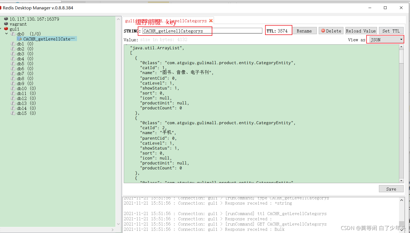Click the value editor scrollbar up arrow
The height and width of the screenshot is (233, 410).
click(401, 47)
